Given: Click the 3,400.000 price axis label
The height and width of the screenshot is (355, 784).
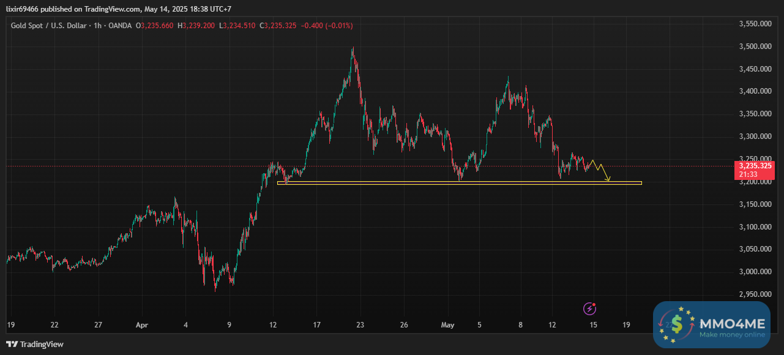Looking at the screenshot, I should pyautogui.click(x=754, y=91).
